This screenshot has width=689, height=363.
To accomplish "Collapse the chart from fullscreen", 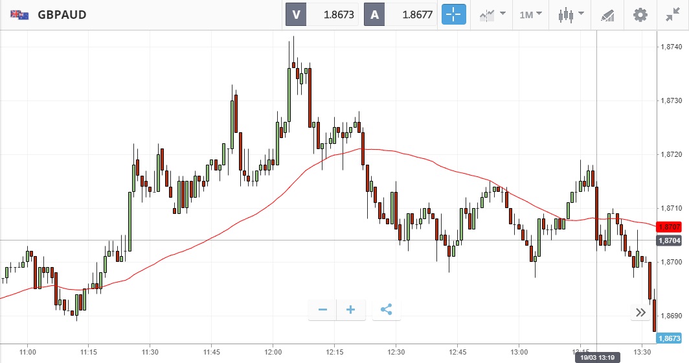I will coord(672,14).
